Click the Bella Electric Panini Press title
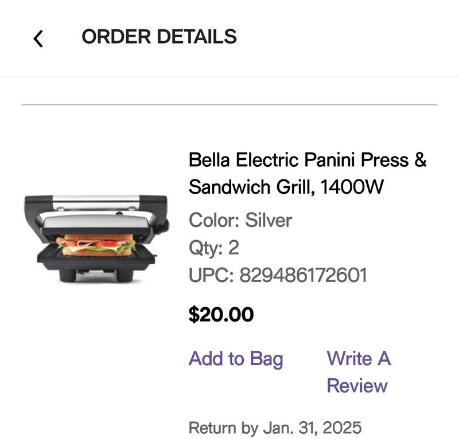 click(308, 159)
